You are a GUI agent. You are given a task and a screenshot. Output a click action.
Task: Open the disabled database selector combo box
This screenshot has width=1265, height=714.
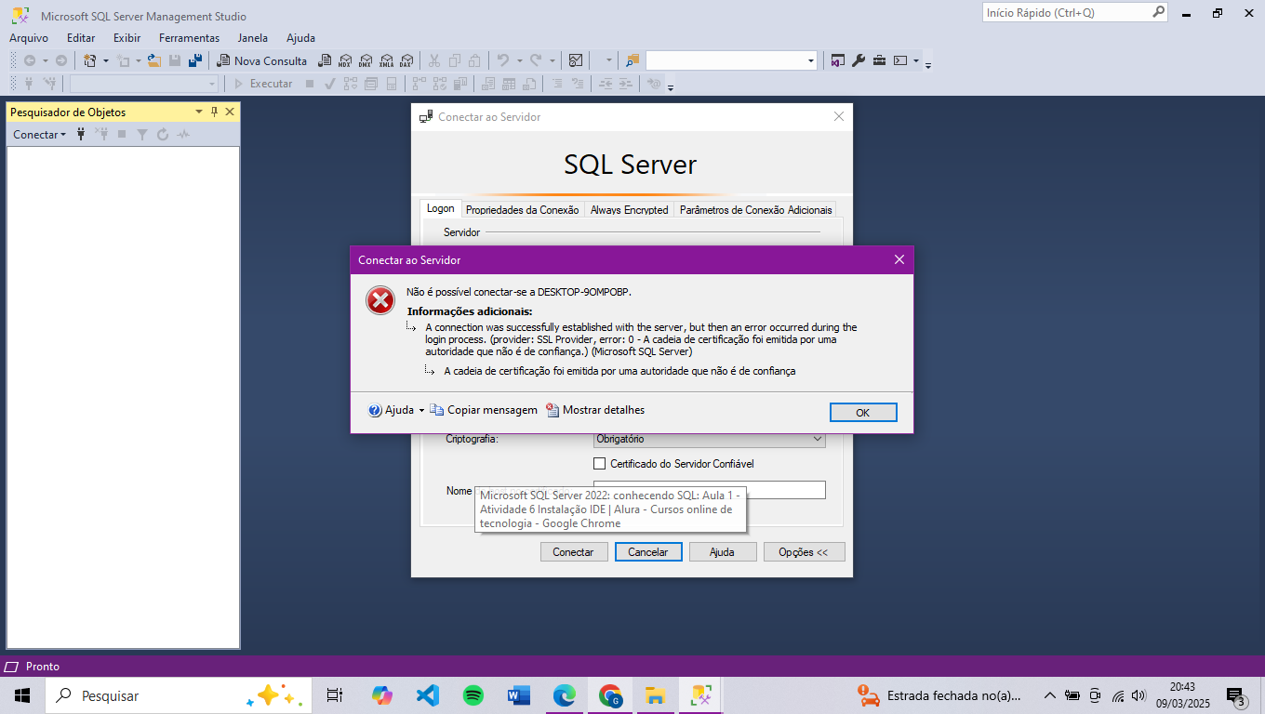click(x=144, y=84)
